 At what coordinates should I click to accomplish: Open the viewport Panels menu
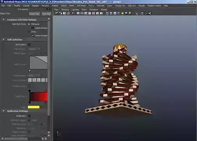[x=104, y=9]
